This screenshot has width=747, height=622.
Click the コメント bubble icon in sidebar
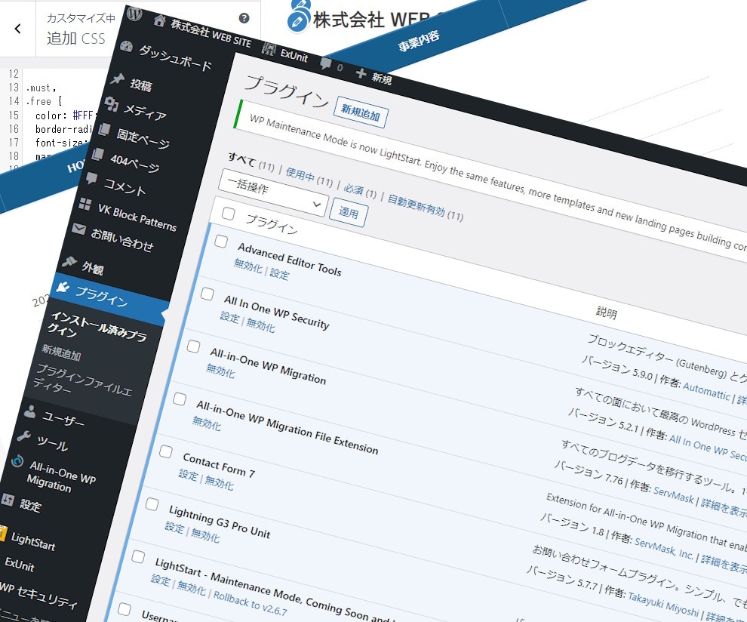[91, 179]
